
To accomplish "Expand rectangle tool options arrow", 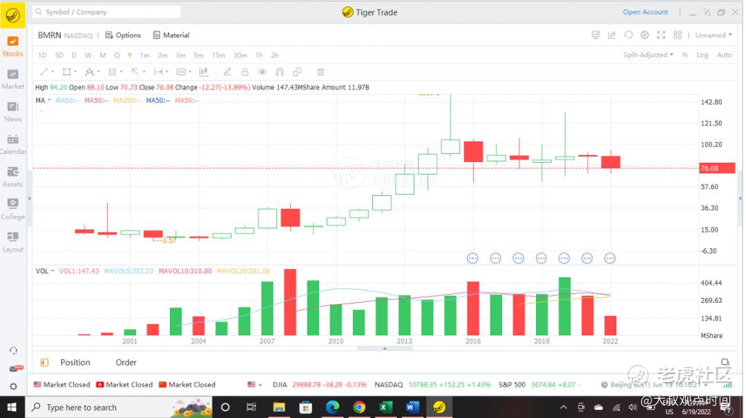I will tap(76, 72).
